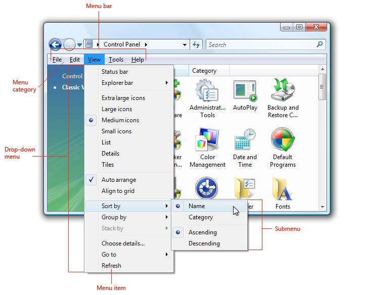Open the Default Programs icon

(283, 142)
